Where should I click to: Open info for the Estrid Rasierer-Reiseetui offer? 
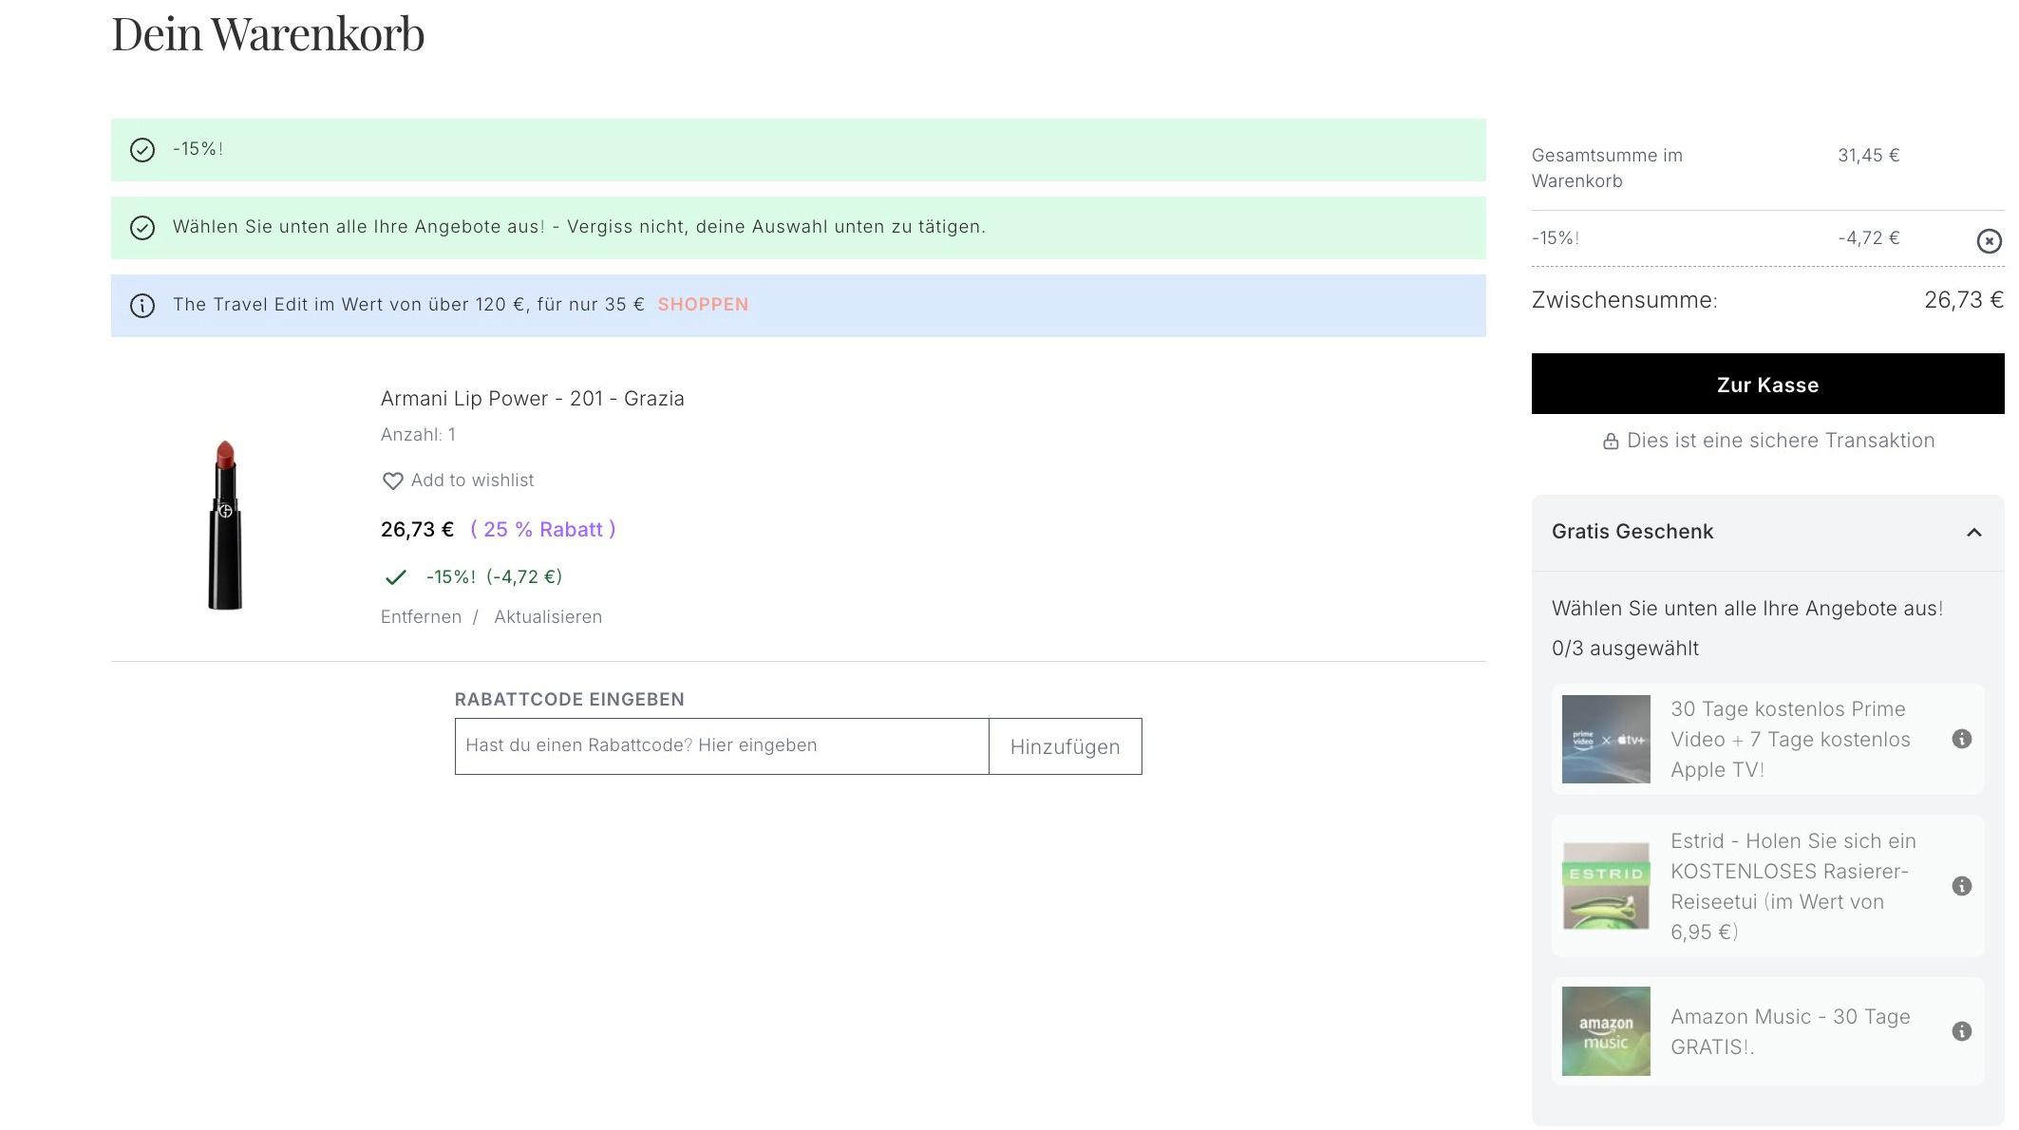coord(1961,887)
